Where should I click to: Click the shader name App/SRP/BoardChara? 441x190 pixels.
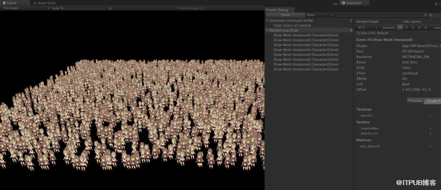(x=422, y=46)
